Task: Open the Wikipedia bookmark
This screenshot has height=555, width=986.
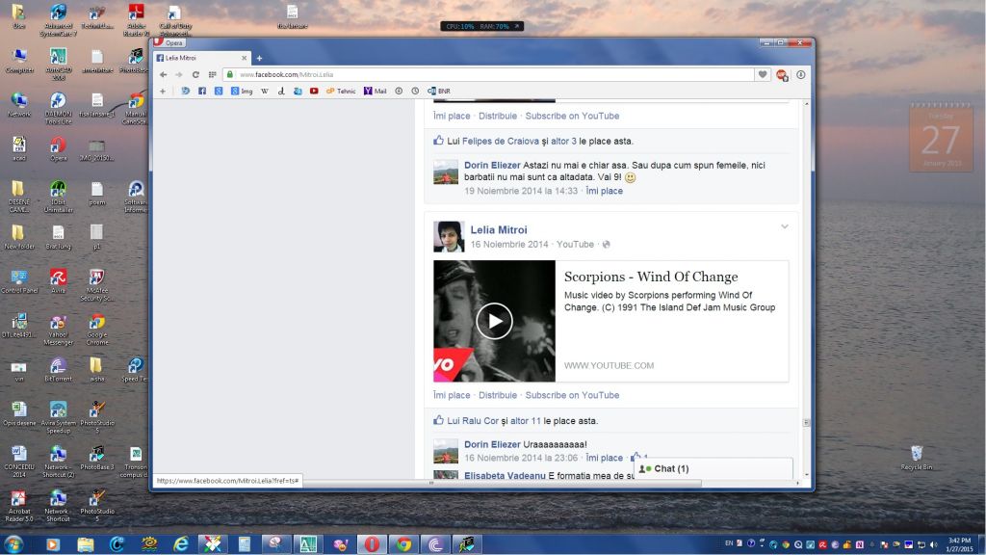Action: [x=265, y=92]
